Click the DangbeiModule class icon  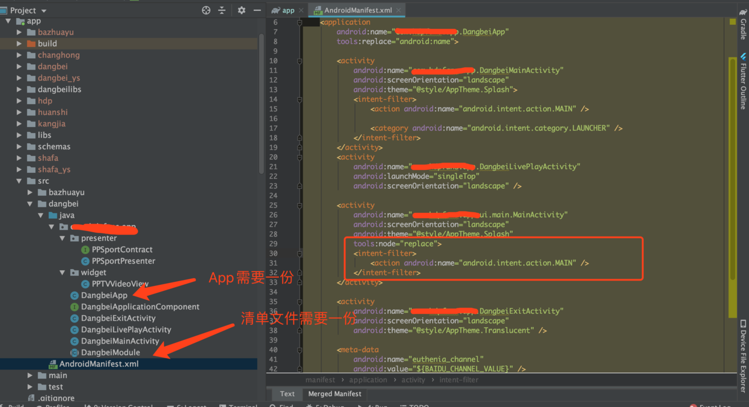click(74, 353)
